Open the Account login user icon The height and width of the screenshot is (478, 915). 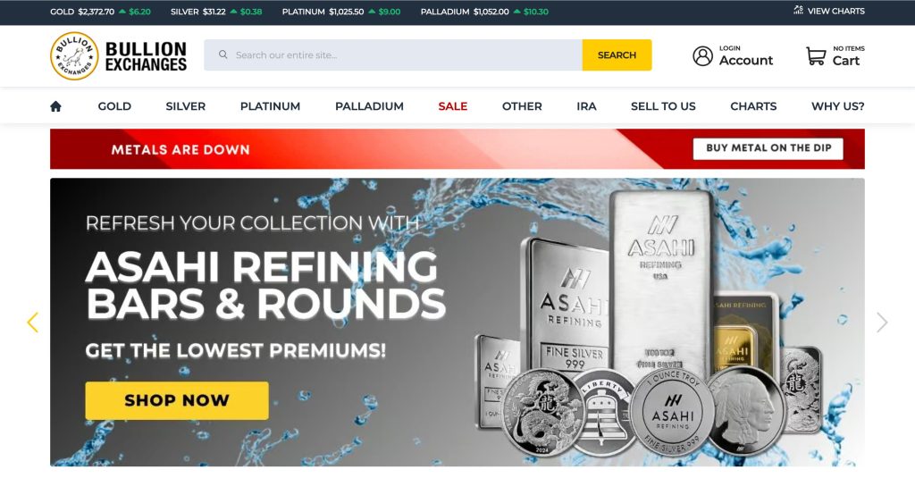point(702,56)
